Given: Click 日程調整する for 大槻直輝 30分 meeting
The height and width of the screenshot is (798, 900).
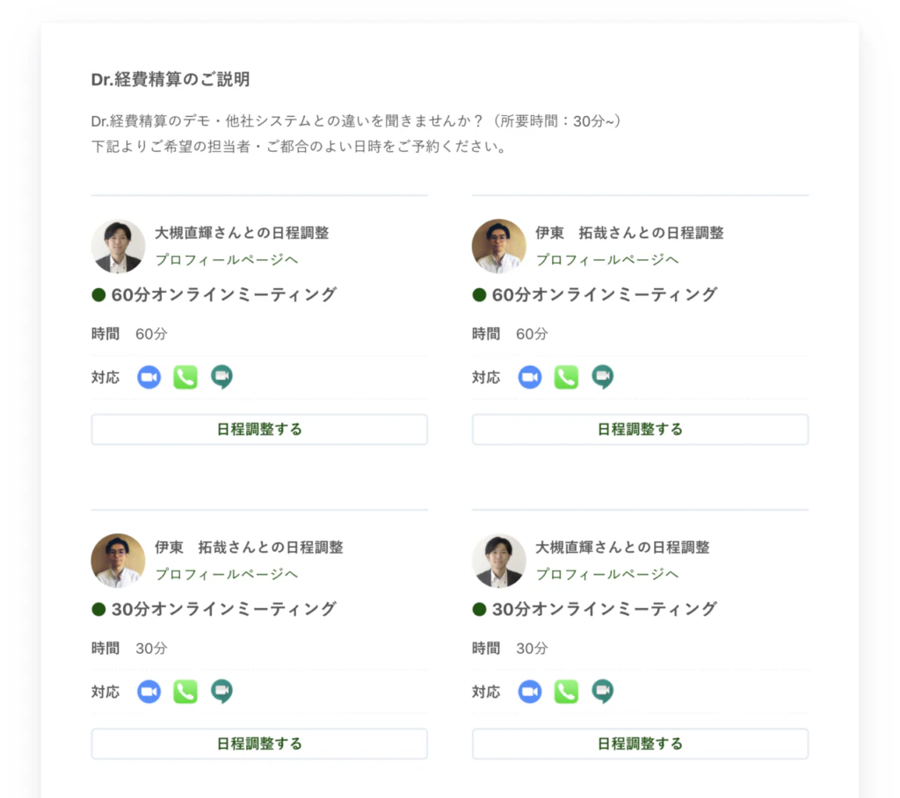Looking at the screenshot, I should (640, 744).
